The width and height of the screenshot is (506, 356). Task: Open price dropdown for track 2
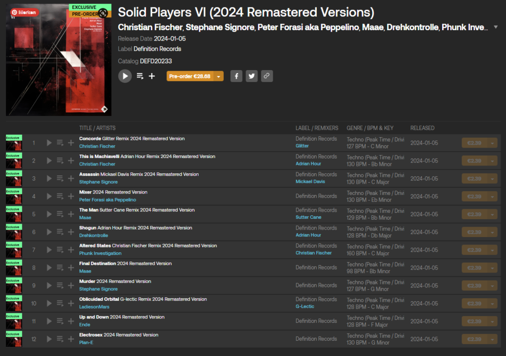pyautogui.click(x=492, y=161)
